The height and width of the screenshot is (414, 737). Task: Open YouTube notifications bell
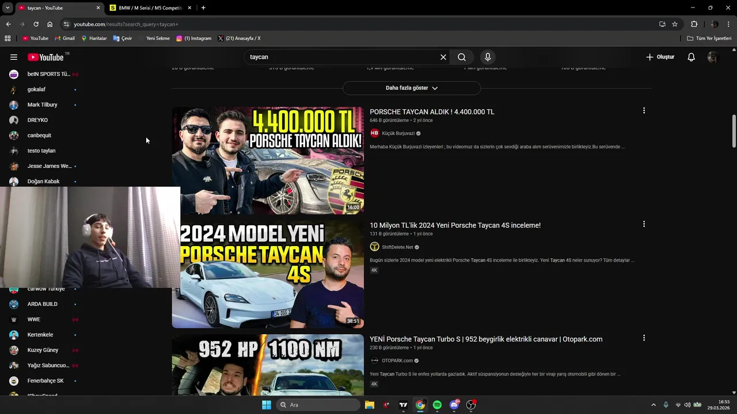pyautogui.click(x=692, y=57)
